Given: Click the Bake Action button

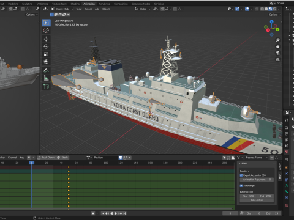Looking at the screenshot, I should [x=257, y=200].
